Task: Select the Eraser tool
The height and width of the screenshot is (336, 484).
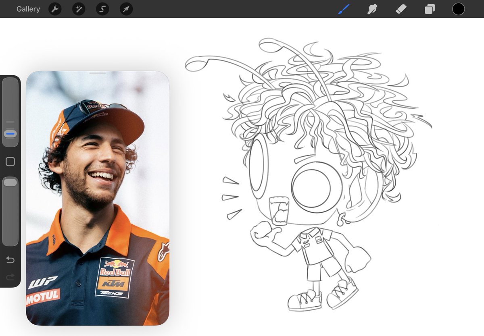Action: 401,9
